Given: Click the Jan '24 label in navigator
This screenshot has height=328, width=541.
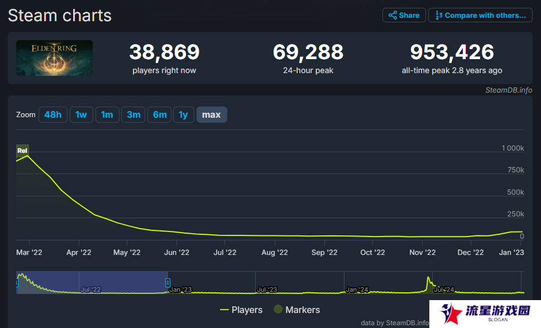Looking at the screenshot, I should 357,290.
